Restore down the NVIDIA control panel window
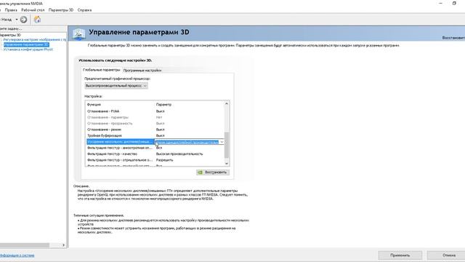The image size is (465, 262). coord(454,3)
